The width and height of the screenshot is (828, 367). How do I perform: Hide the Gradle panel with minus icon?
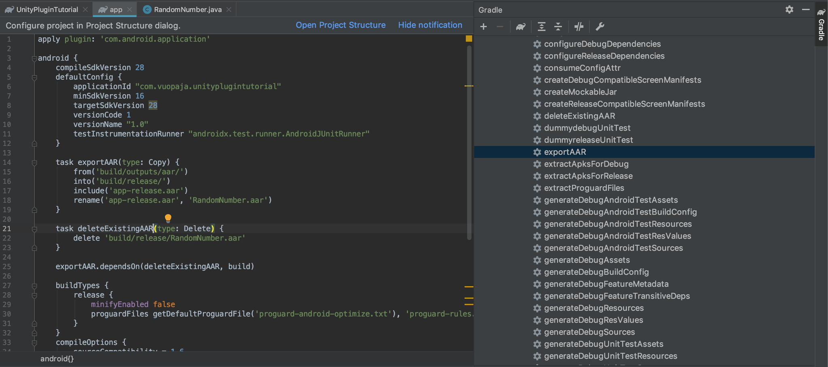(806, 10)
